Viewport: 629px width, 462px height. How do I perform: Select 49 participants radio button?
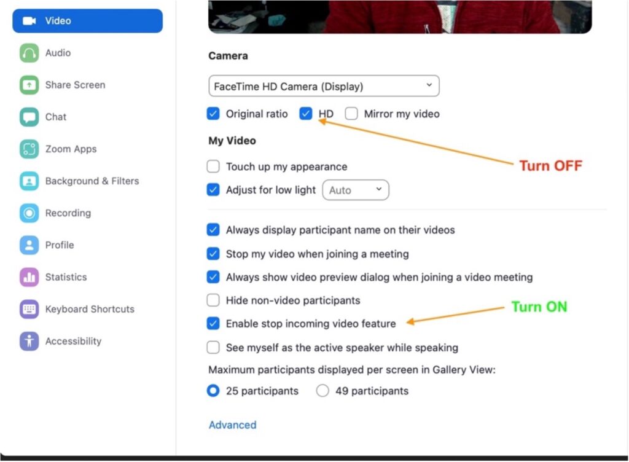[322, 391]
